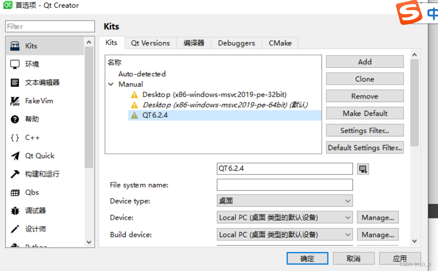
Task: Click the Qt Creator logo in title bar
Action: tap(8, 5)
